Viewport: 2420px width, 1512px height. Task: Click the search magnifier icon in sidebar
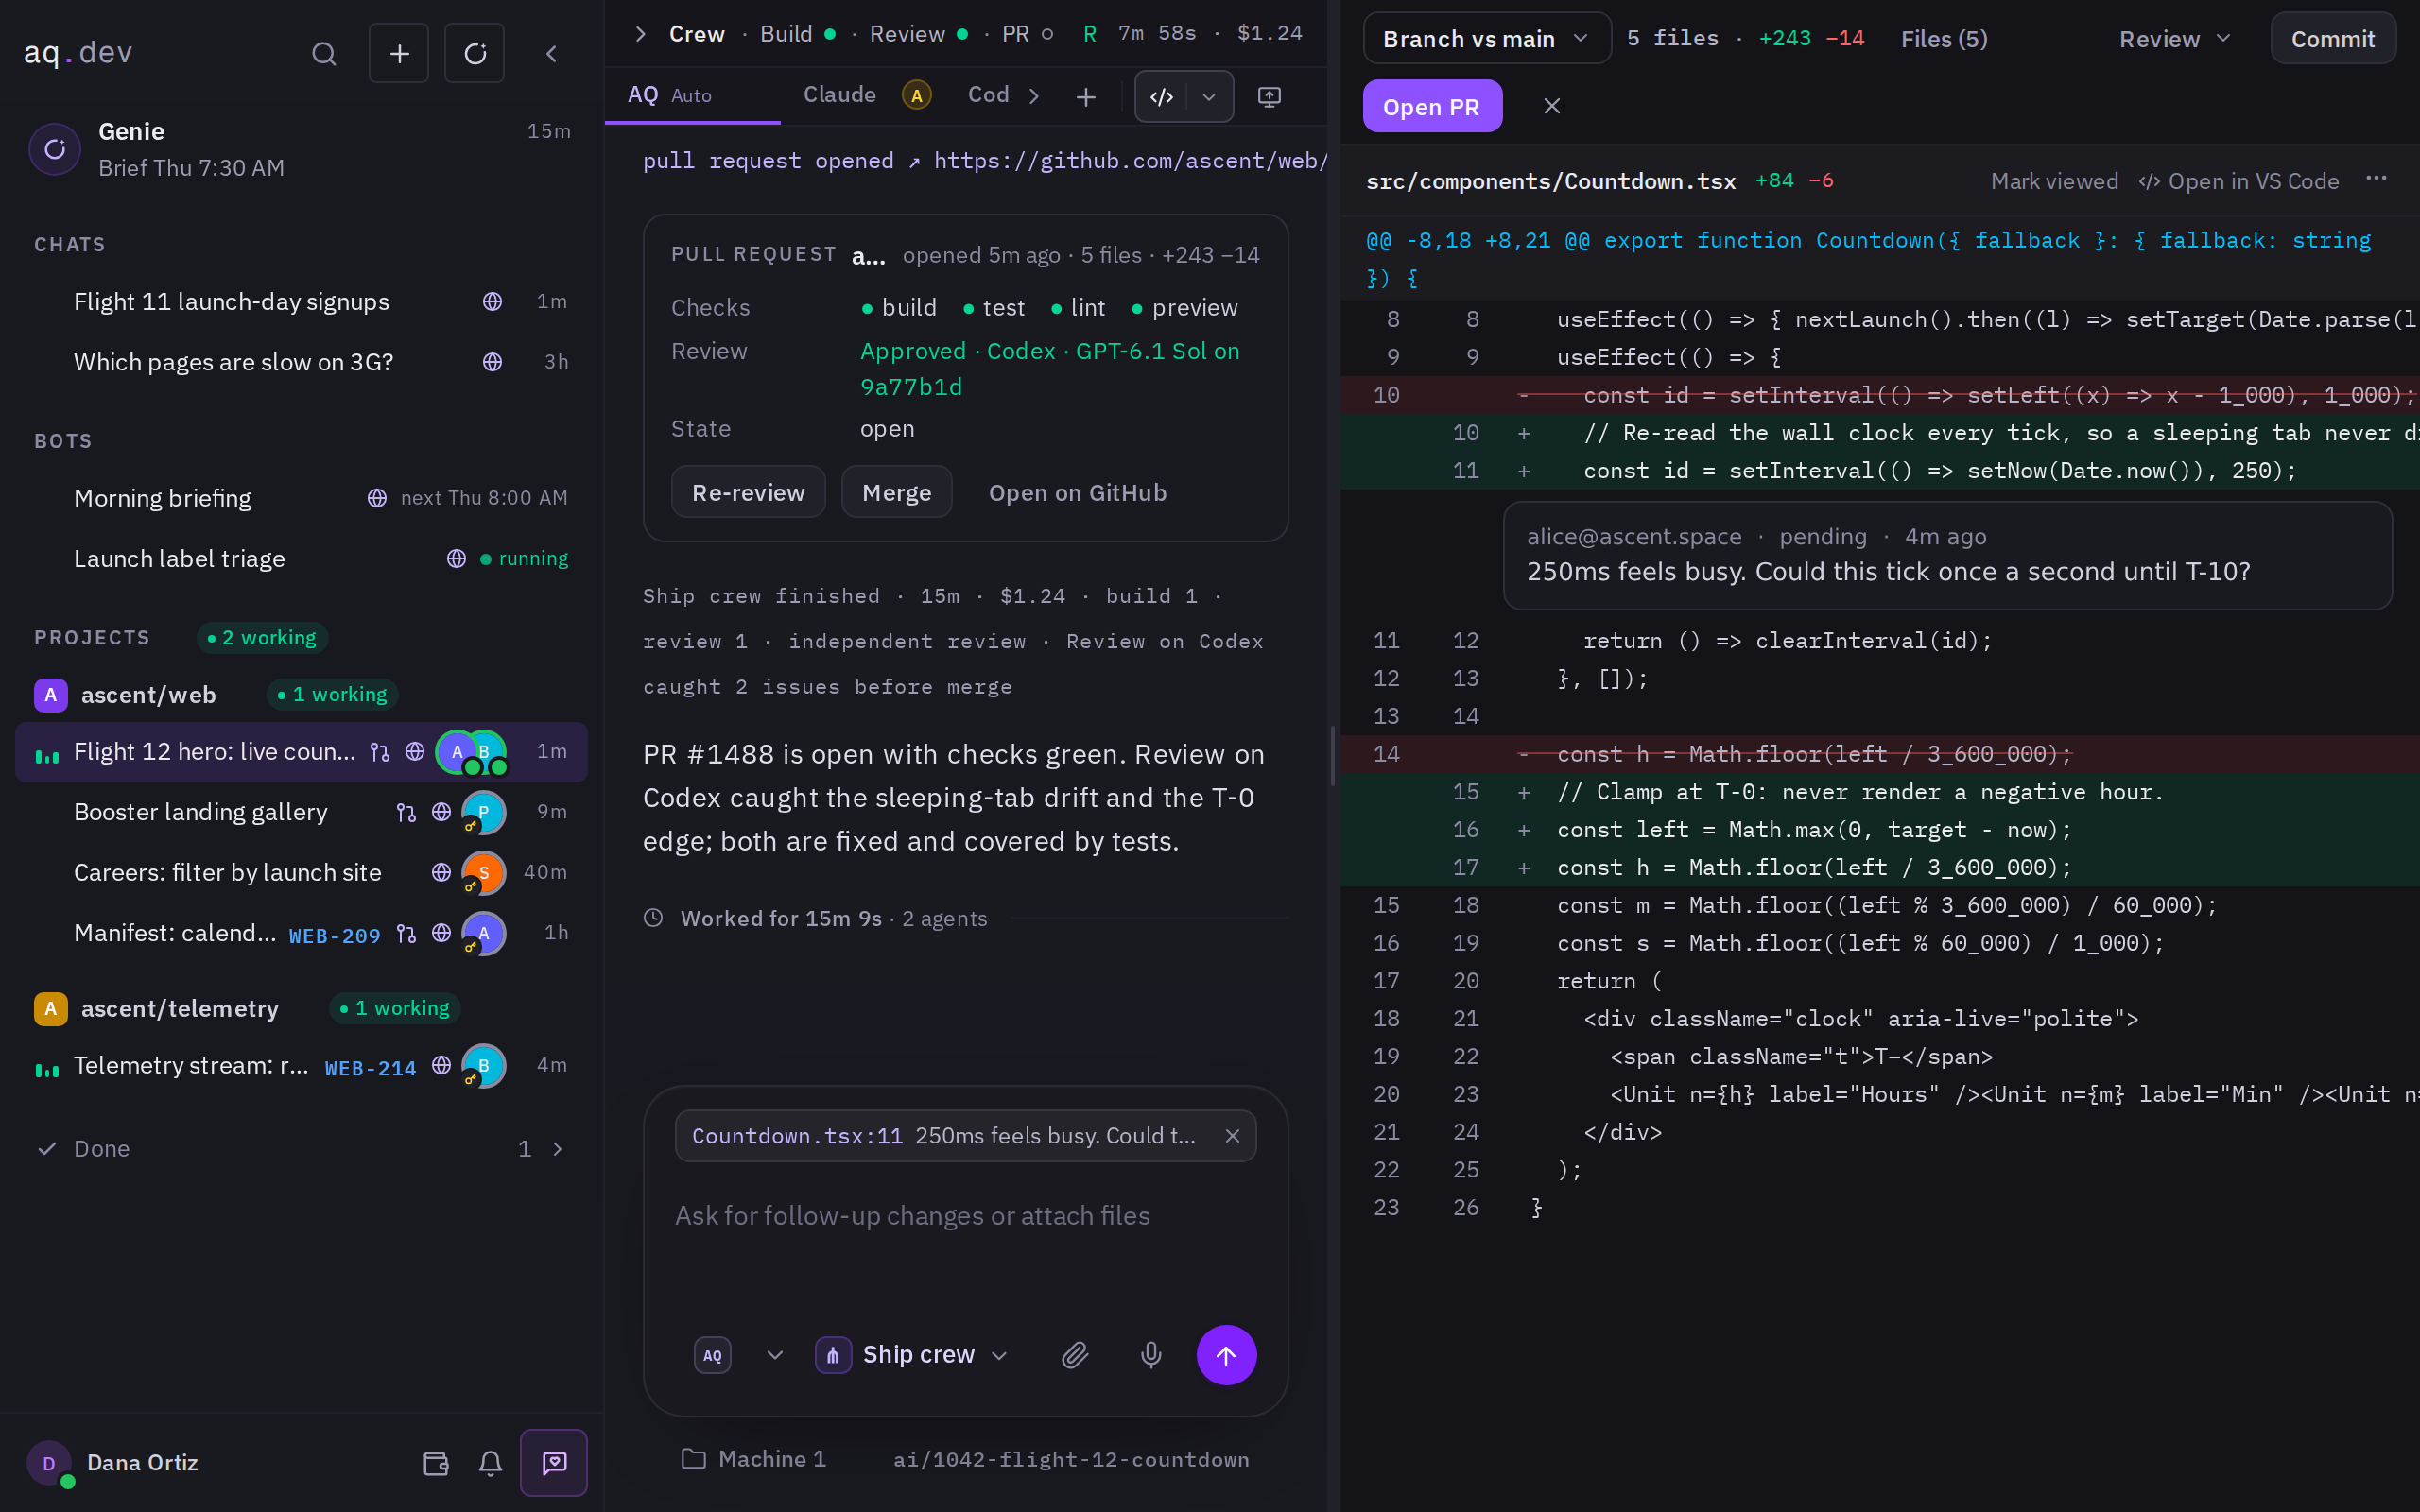tap(324, 53)
